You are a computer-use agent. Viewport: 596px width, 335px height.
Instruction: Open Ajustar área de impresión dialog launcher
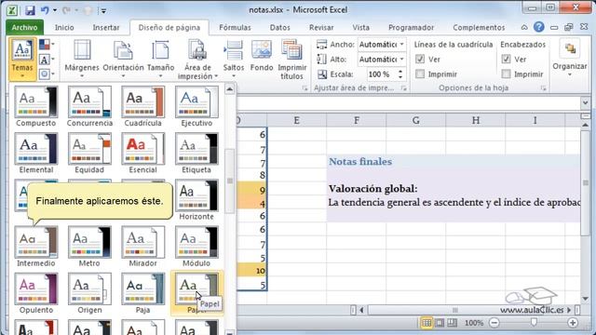[403, 88]
